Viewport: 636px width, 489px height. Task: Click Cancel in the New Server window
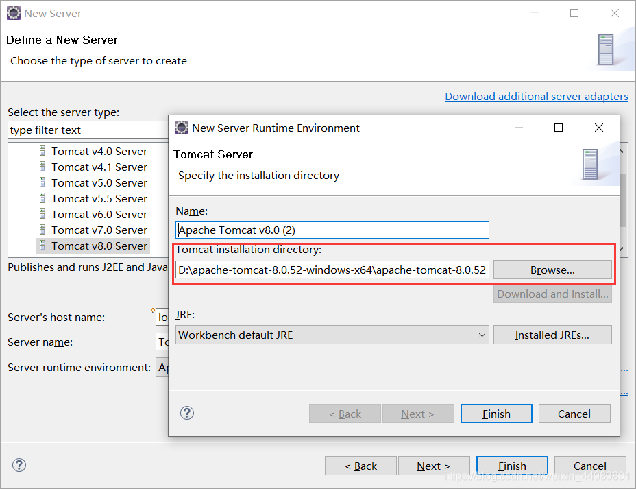pos(590,466)
